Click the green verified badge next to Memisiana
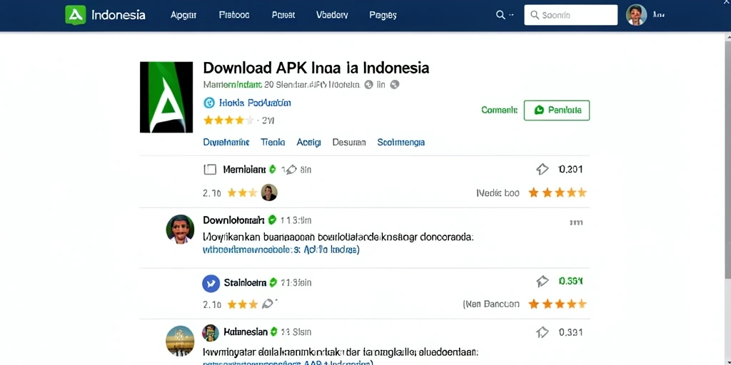This screenshot has width=731, height=365. pos(273,170)
